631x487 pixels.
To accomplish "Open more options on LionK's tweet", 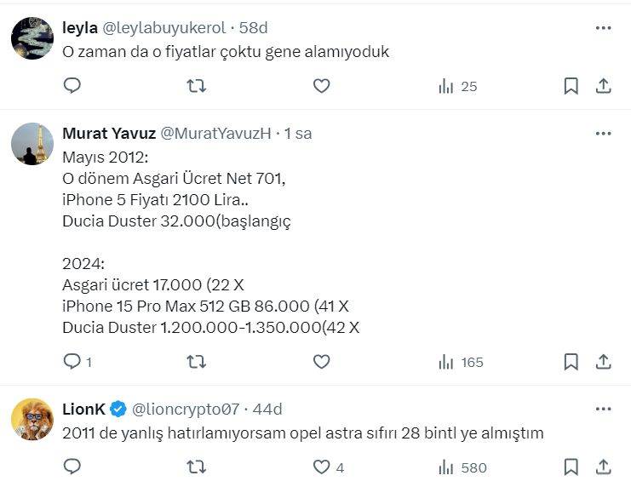I will 603,410.
